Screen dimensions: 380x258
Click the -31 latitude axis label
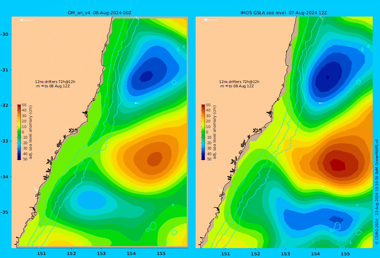(4, 70)
